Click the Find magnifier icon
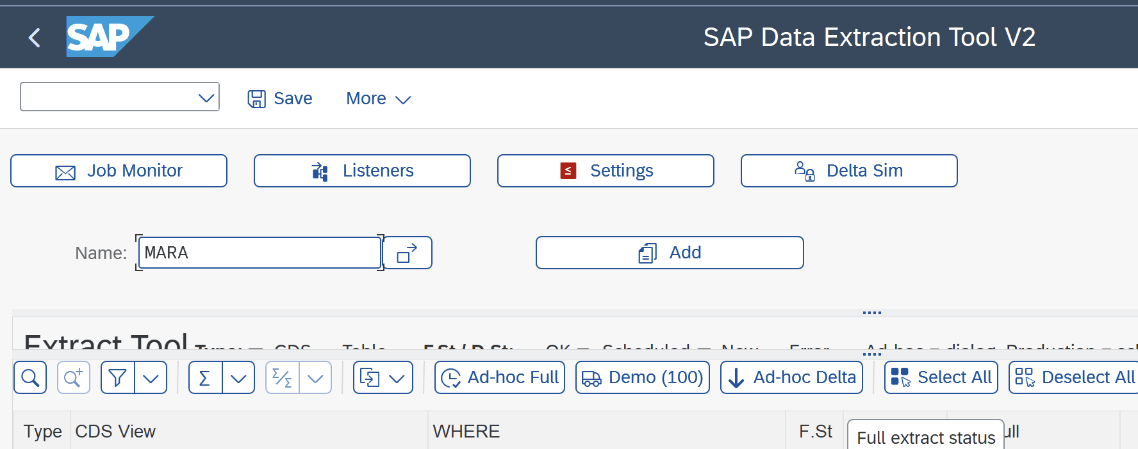Viewport: 1138px width, 449px height. click(x=30, y=377)
